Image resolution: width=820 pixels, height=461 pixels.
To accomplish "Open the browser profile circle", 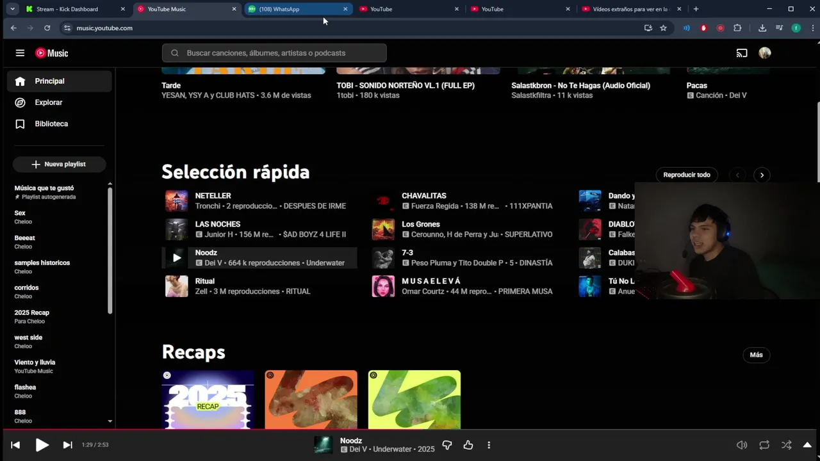I will click(796, 28).
